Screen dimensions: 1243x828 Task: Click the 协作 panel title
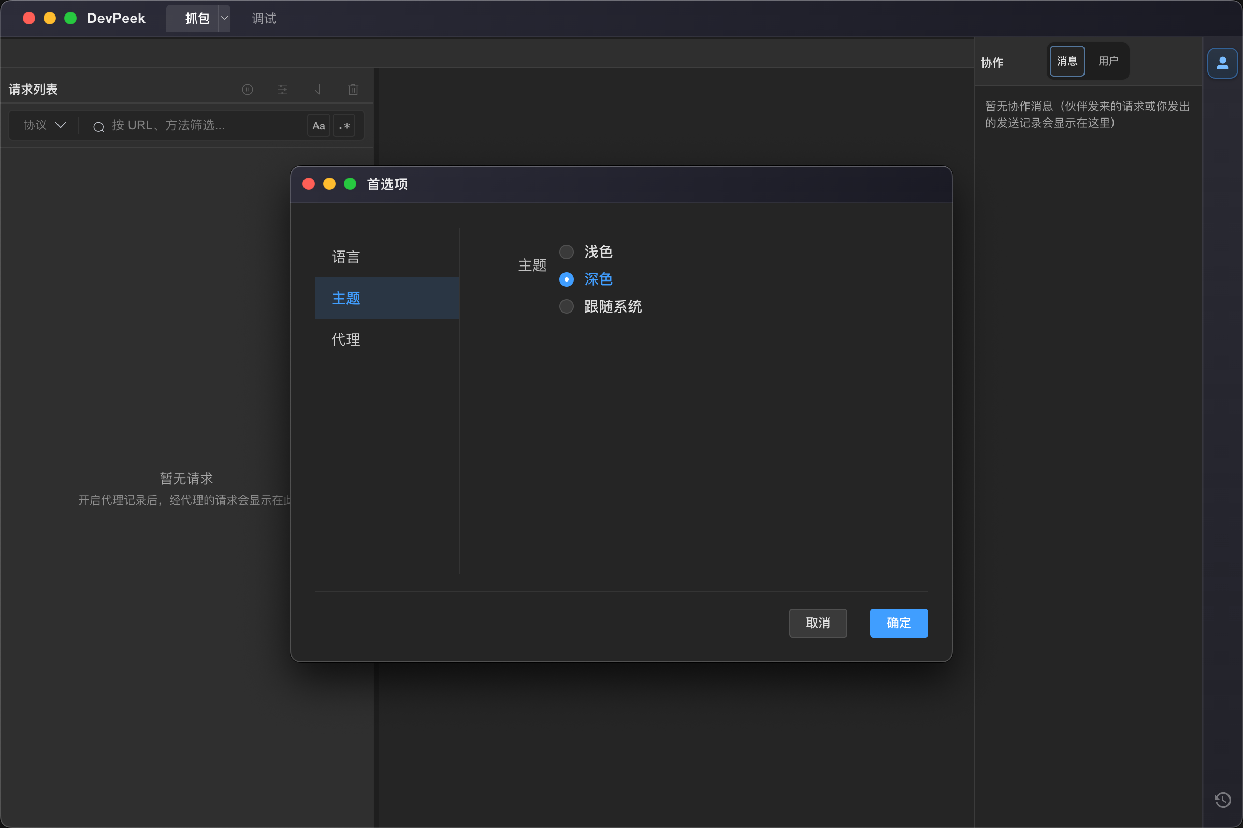pos(992,63)
